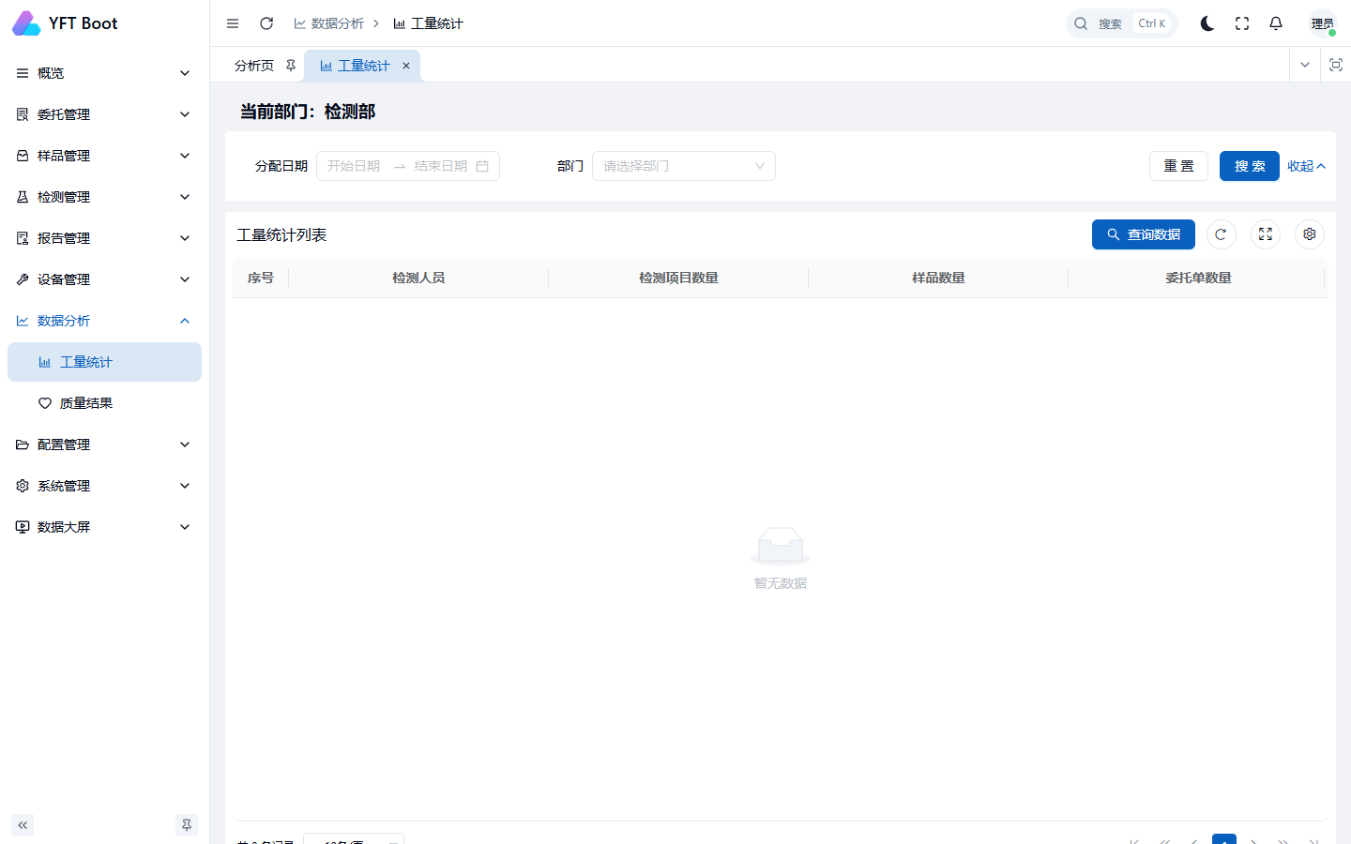Open the tab list dropdown arrow
1351x844 pixels.
[x=1304, y=65]
